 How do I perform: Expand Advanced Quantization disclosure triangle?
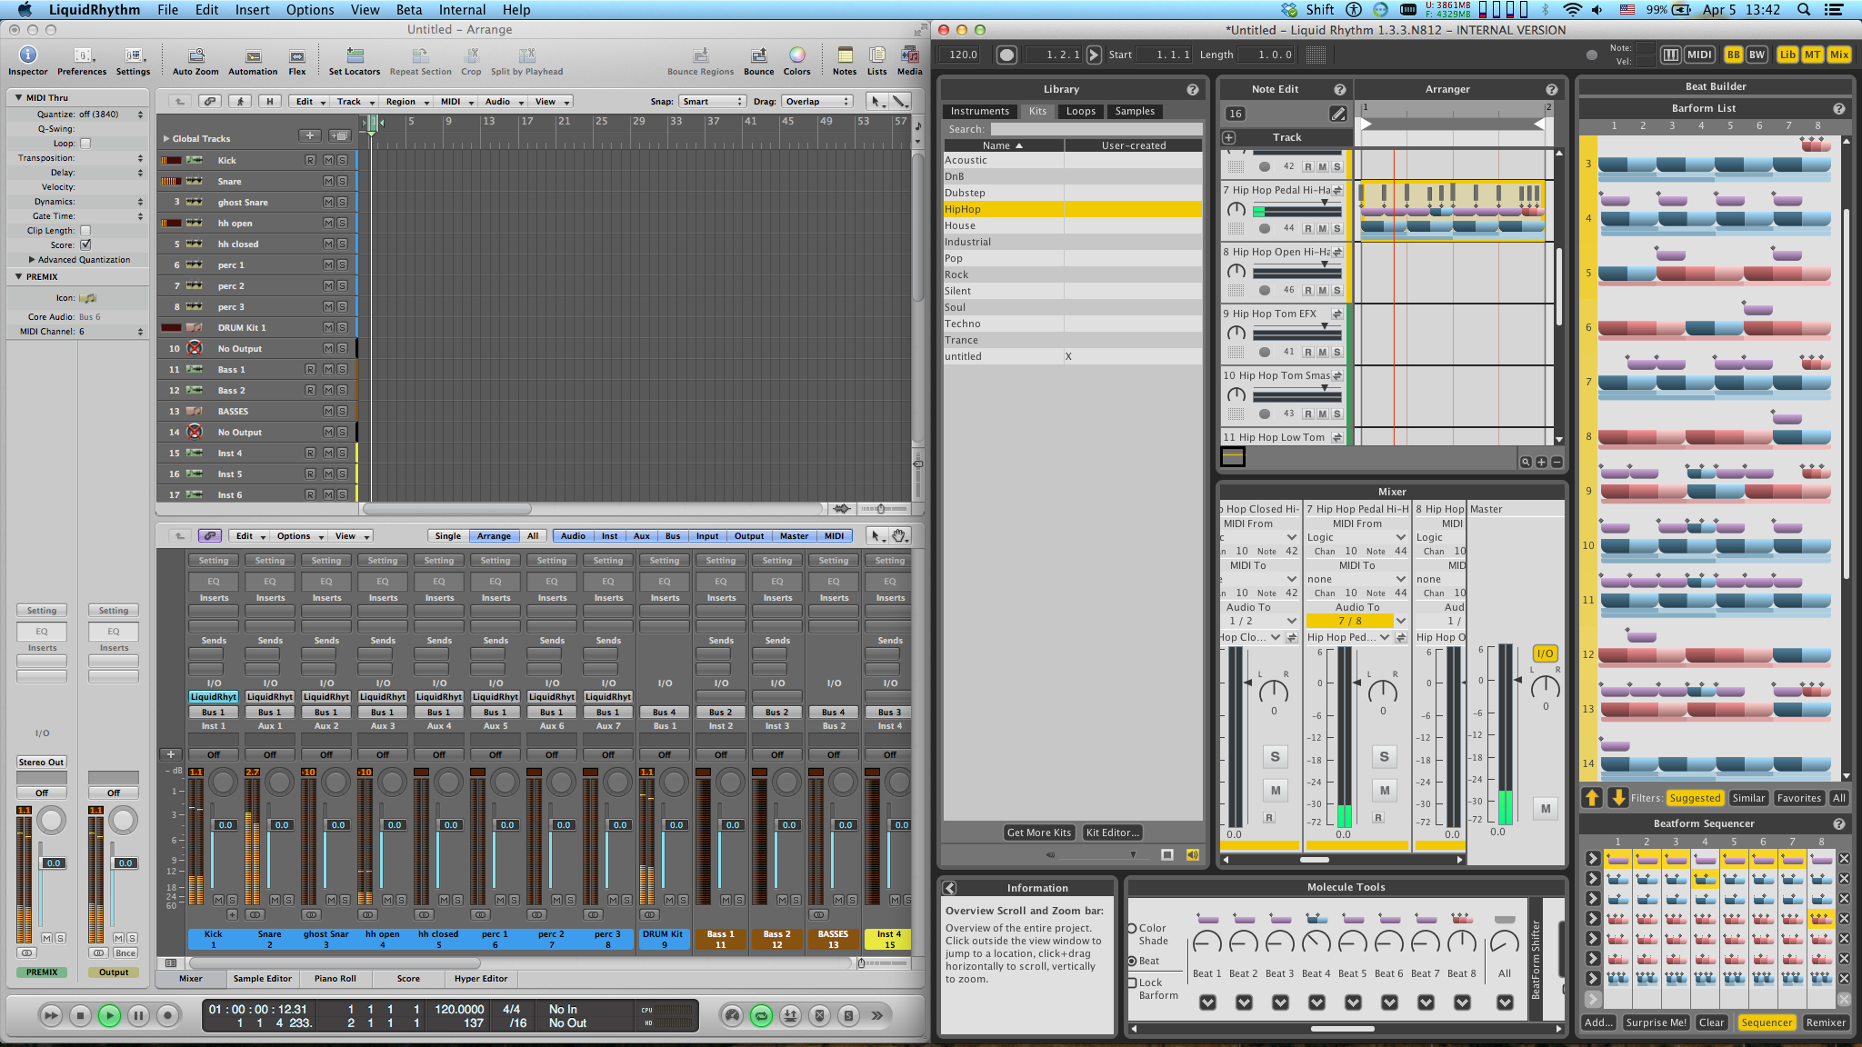point(32,260)
